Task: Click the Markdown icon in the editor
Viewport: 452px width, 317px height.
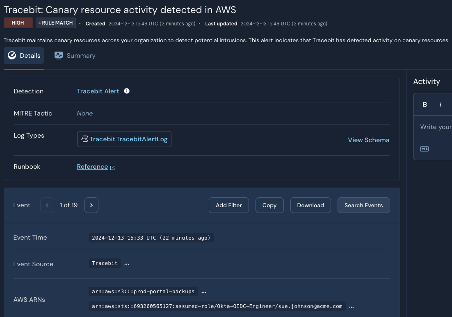Action: 425,149
